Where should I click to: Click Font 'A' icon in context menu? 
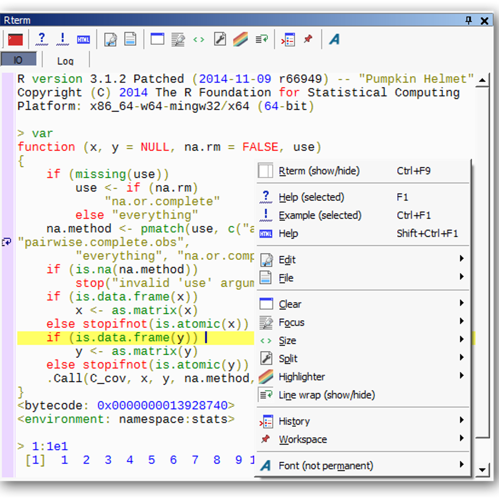point(266,466)
